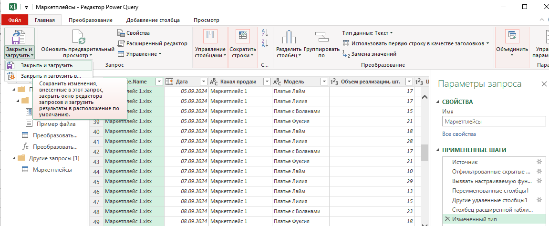This screenshot has height=226, width=549.
Task: Click the Refresh Preview document icon
Action: [x=78, y=38]
